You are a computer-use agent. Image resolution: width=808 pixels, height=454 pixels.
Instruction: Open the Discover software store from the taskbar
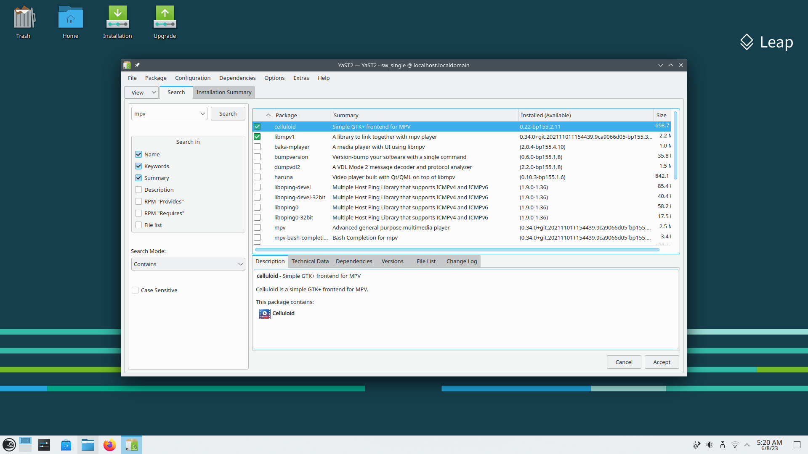[x=66, y=444]
